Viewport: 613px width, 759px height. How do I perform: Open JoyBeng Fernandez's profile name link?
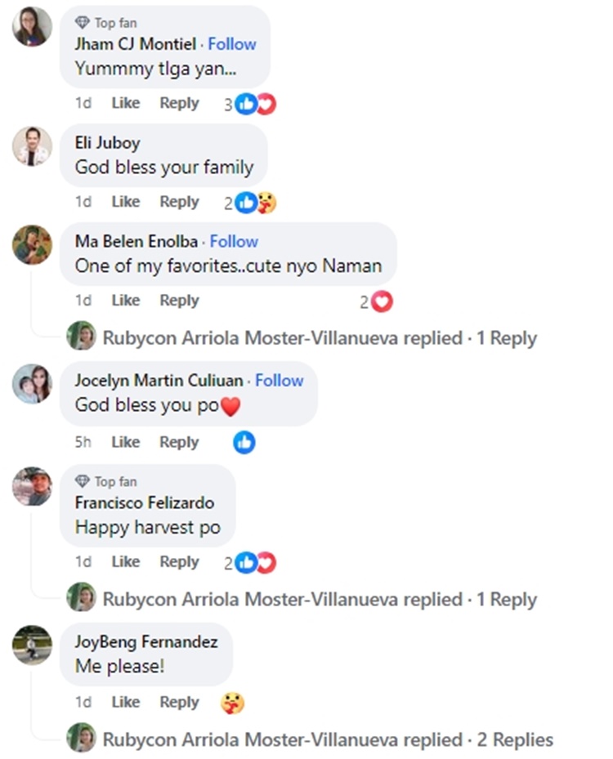click(x=147, y=642)
